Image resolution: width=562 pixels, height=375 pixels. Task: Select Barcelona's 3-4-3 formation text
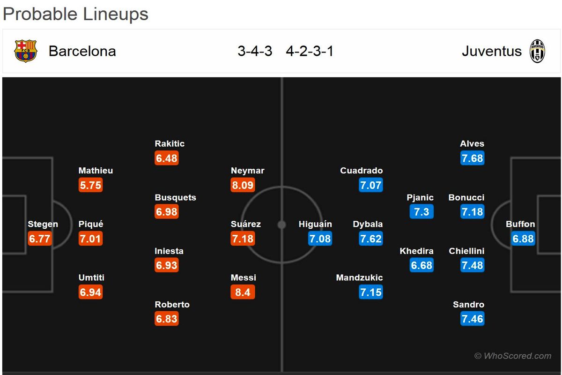click(x=255, y=51)
